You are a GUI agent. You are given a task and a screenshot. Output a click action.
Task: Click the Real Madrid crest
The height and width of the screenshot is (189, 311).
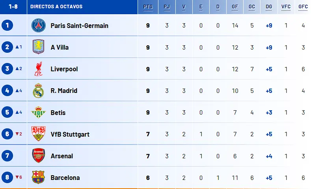click(38, 91)
